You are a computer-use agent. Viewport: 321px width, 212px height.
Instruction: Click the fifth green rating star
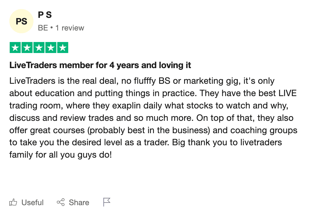[63, 48]
